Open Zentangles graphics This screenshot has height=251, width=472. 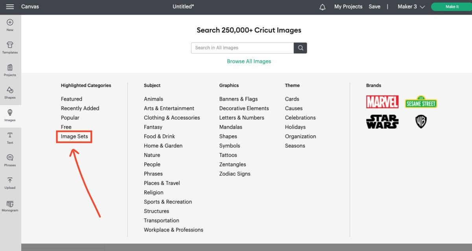(x=232, y=164)
